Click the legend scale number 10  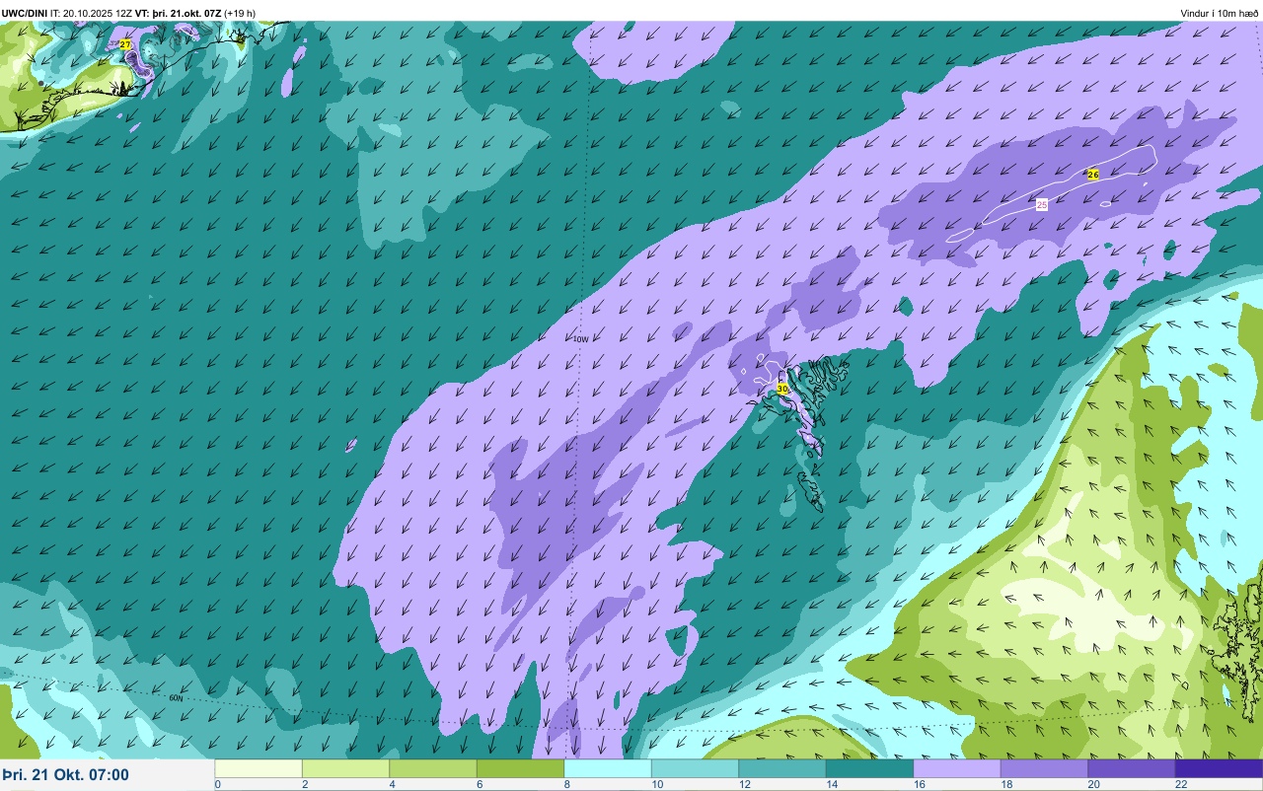pos(656,784)
